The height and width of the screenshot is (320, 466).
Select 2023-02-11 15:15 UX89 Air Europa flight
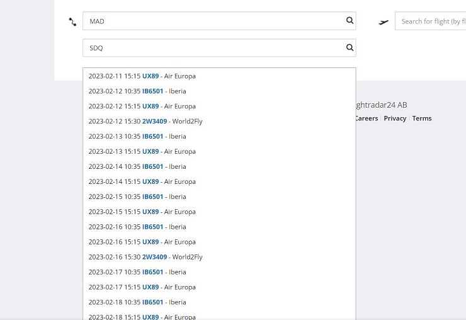pos(219,76)
